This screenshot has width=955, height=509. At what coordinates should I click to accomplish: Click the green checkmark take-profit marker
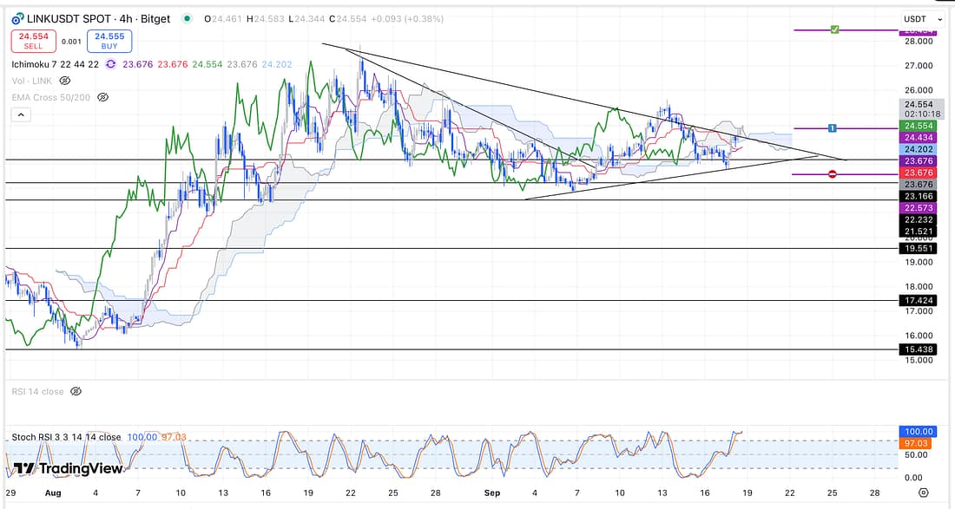pos(834,29)
